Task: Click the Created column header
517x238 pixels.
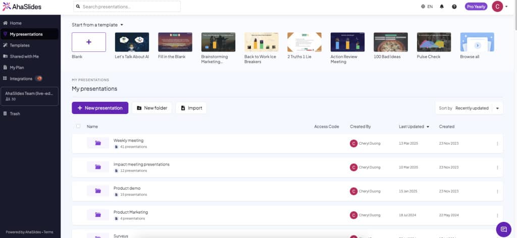Action: [x=447, y=127]
